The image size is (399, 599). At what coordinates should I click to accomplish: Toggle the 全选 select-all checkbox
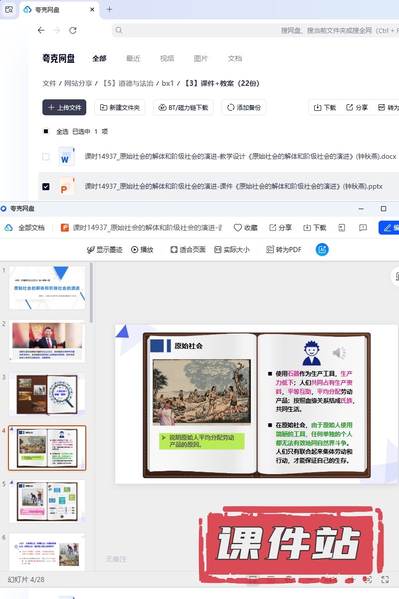(x=46, y=131)
